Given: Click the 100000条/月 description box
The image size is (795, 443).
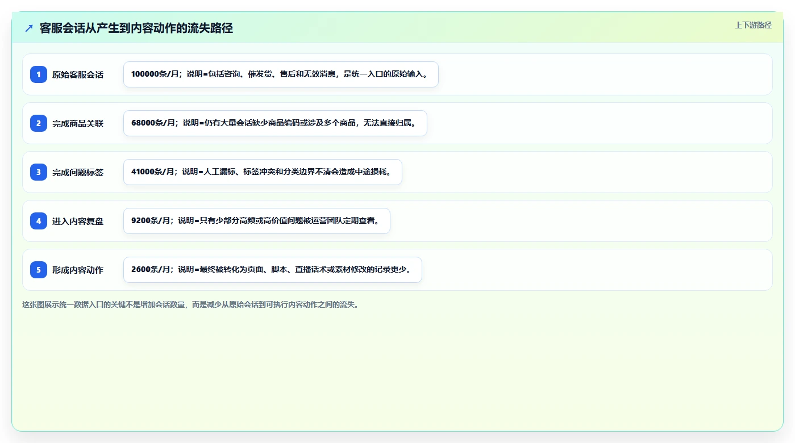Looking at the screenshot, I should (281, 74).
